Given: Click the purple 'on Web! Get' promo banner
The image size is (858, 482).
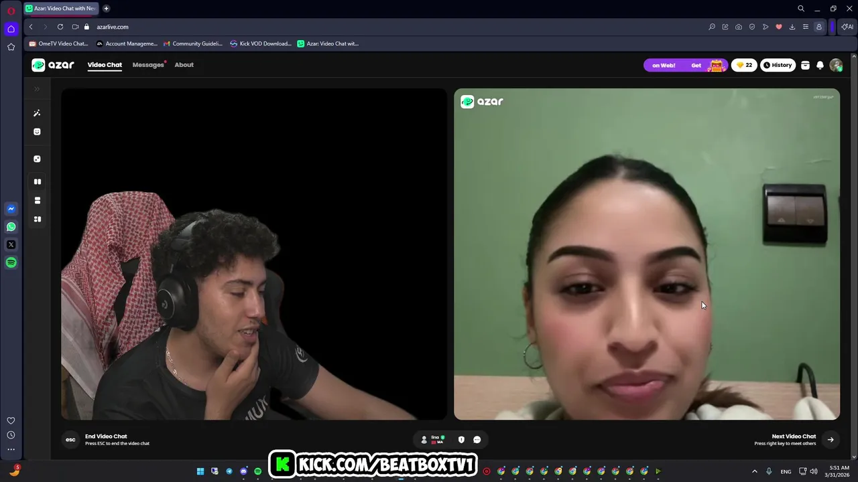Looking at the screenshot, I should point(685,65).
